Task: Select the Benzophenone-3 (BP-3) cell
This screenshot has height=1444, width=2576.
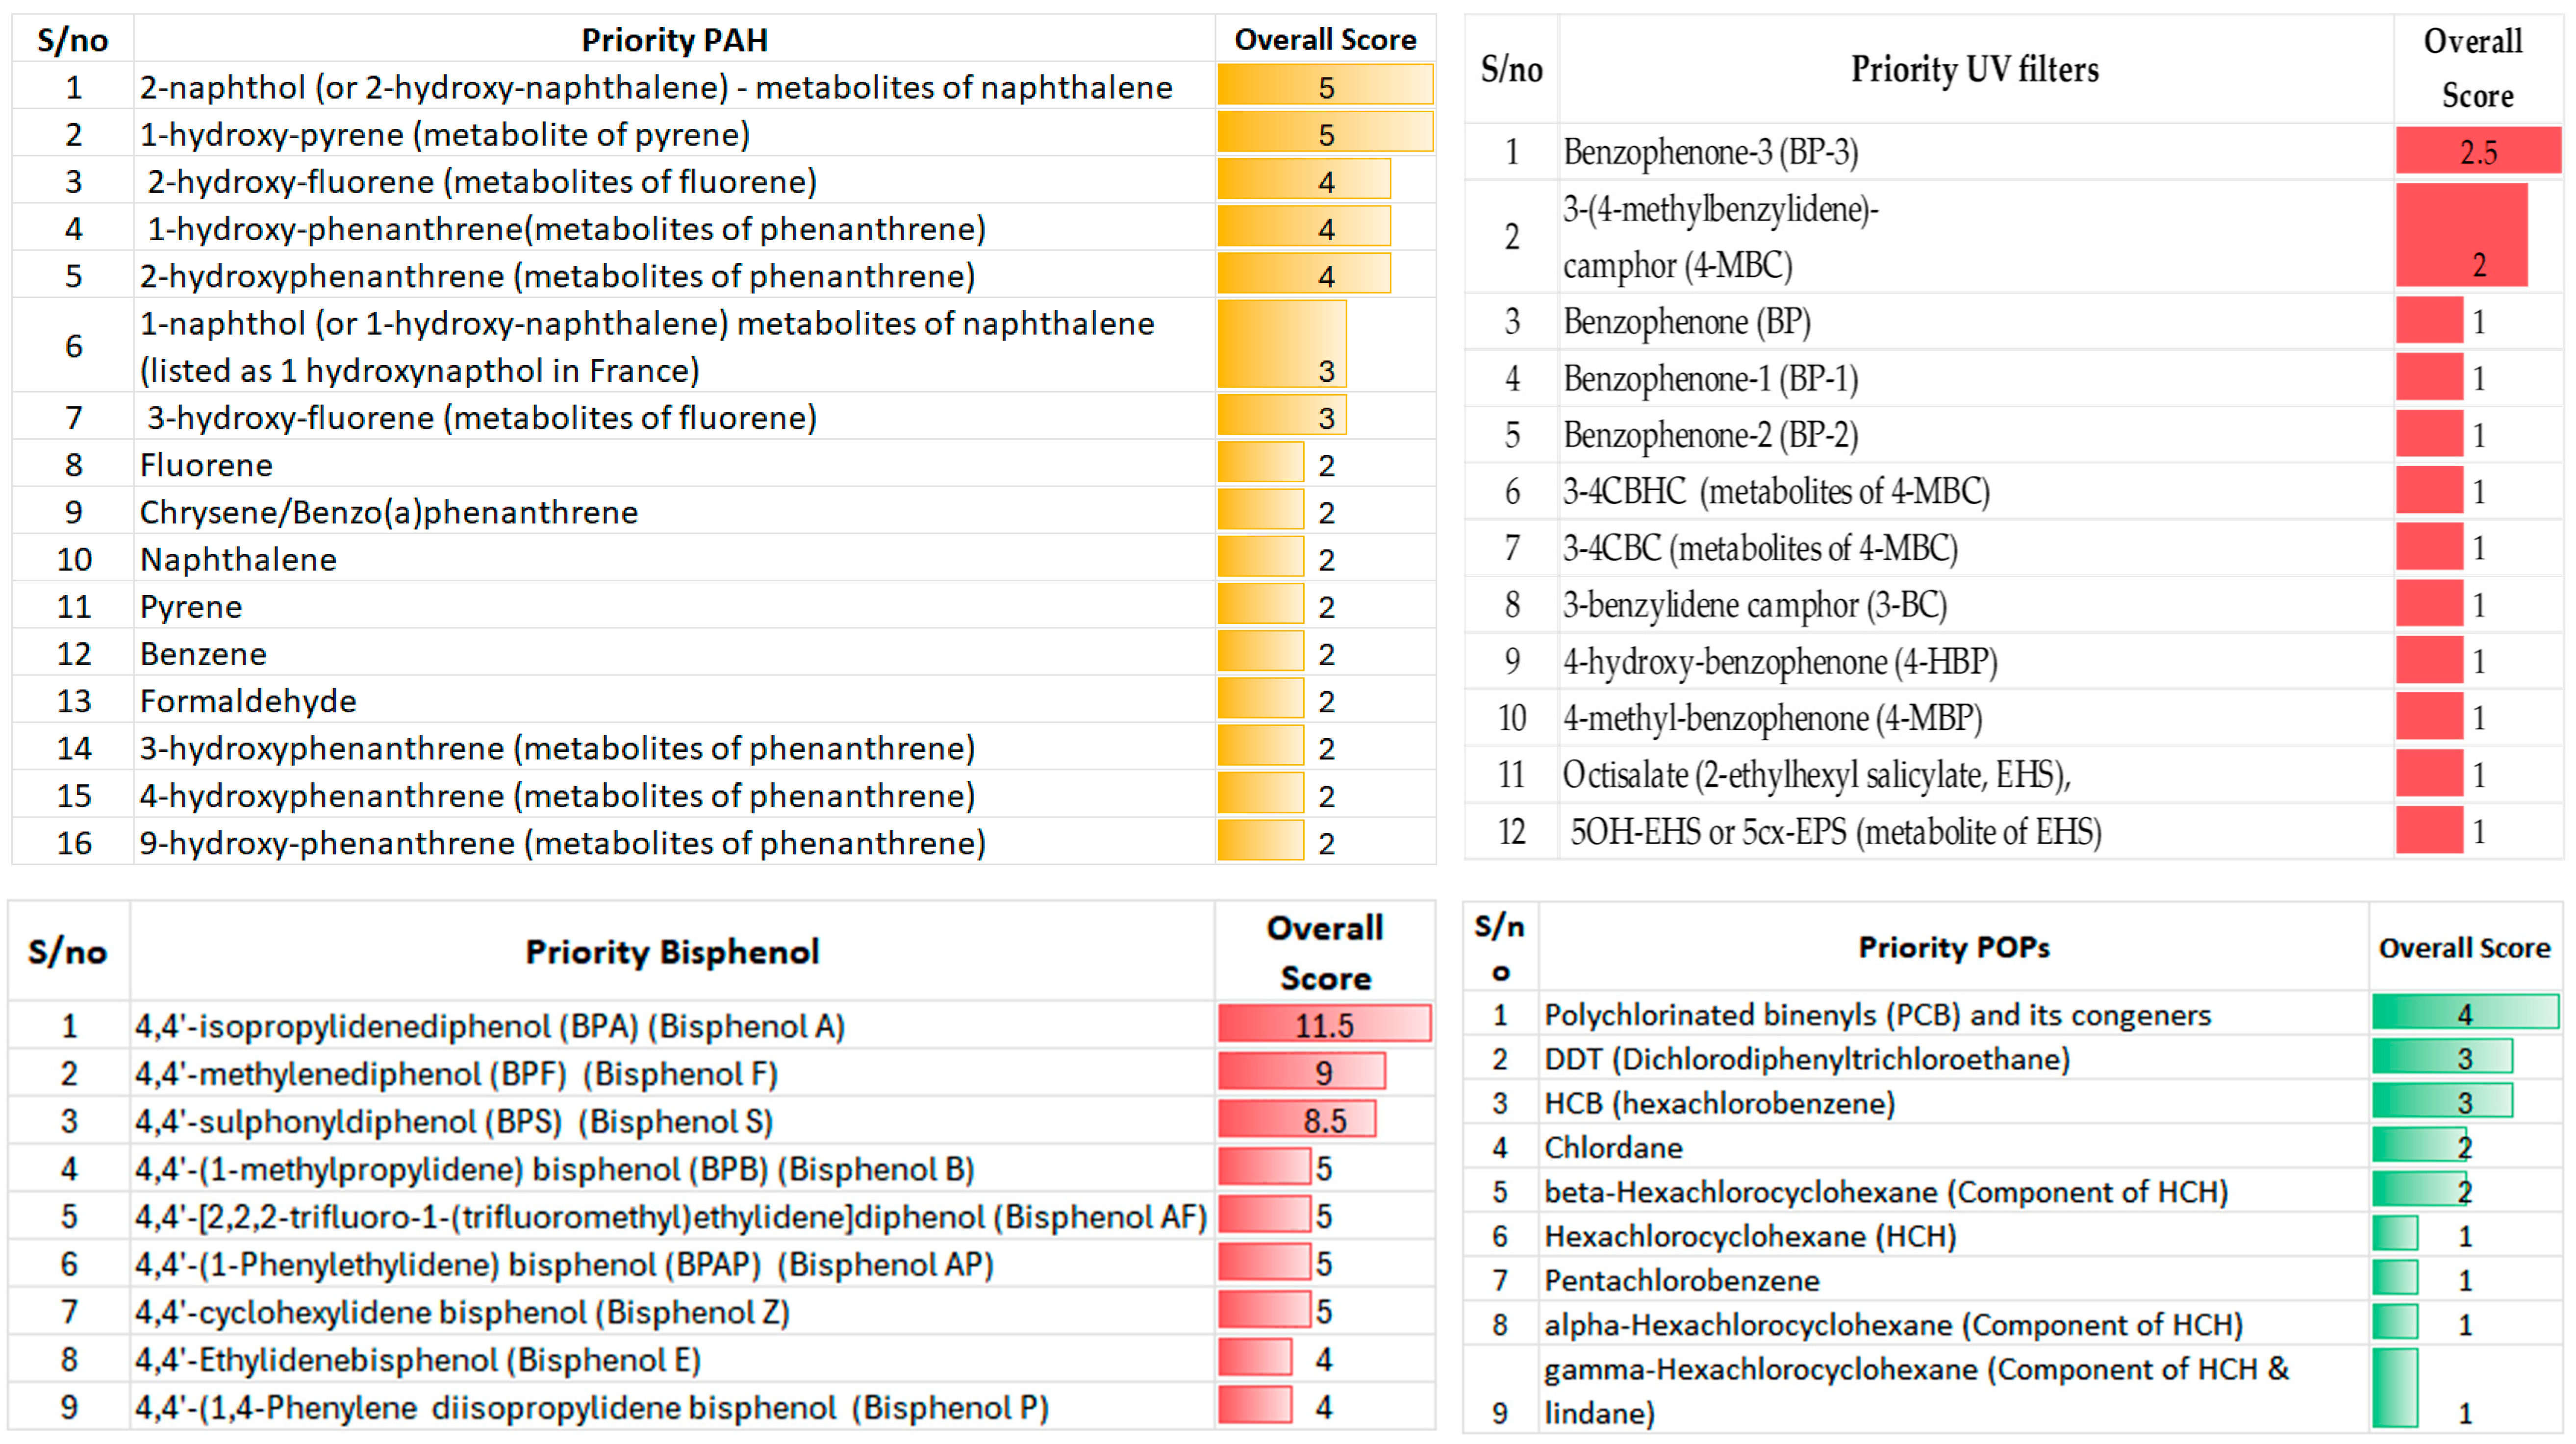Action: 1711,152
